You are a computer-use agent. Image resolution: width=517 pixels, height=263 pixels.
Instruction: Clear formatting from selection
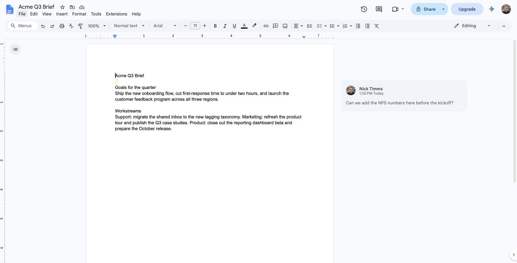click(x=377, y=26)
